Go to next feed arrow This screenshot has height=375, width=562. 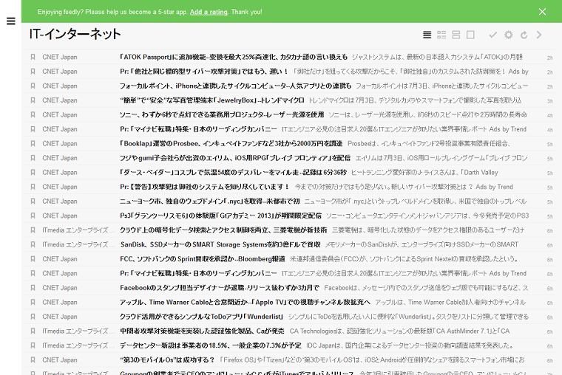click(538, 35)
